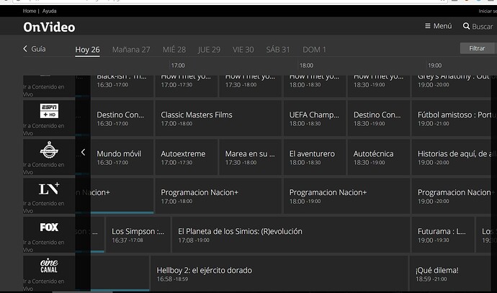497x293 pixels.
Task: Open live content link under FOX logo
Action: click(44, 245)
